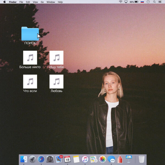The width and height of the screenshot is (165, 165).
Task: Click the Spotlight search magnifier
Action: (154, 2)
